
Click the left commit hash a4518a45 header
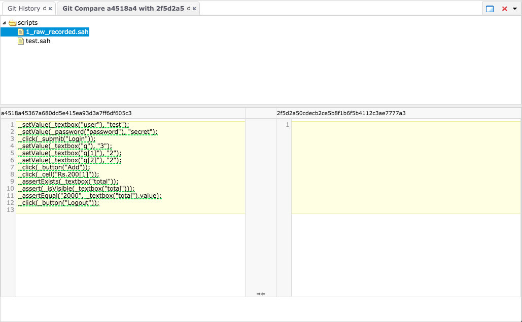click(x=66, y=113)
